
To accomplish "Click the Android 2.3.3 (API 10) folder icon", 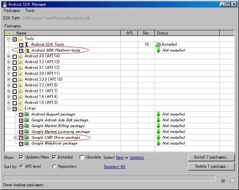I will pos(20,79).
